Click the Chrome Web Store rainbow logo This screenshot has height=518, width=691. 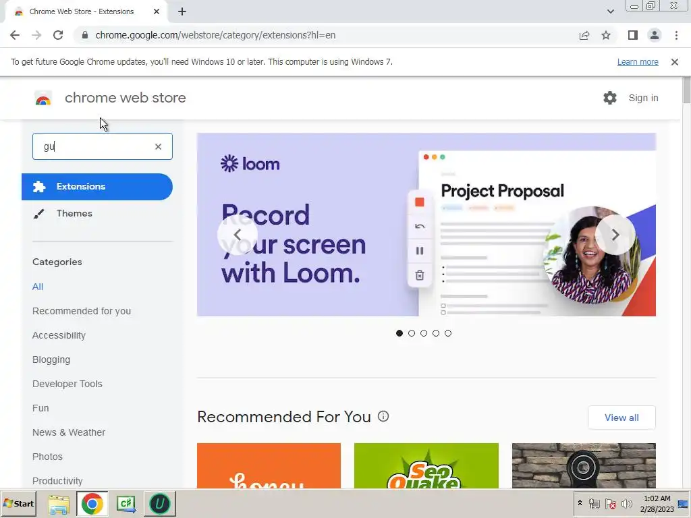click(43, 98)
